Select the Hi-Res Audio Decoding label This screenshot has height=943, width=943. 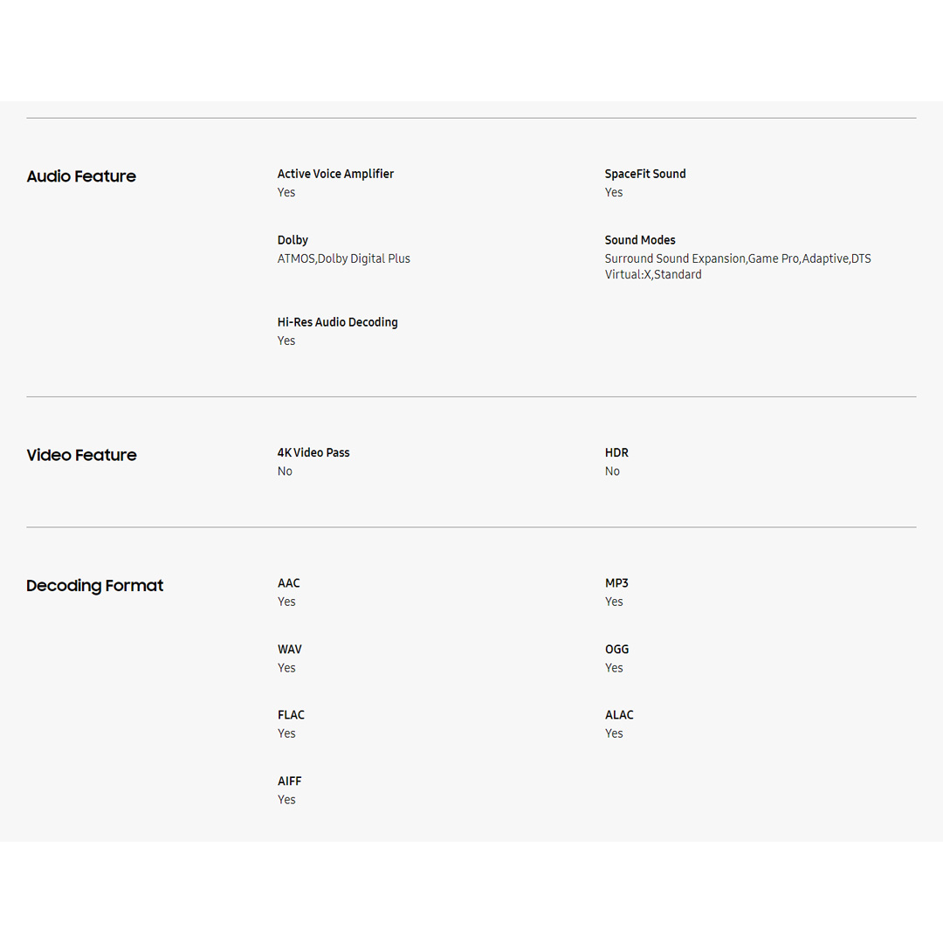[x=337, y=322]
